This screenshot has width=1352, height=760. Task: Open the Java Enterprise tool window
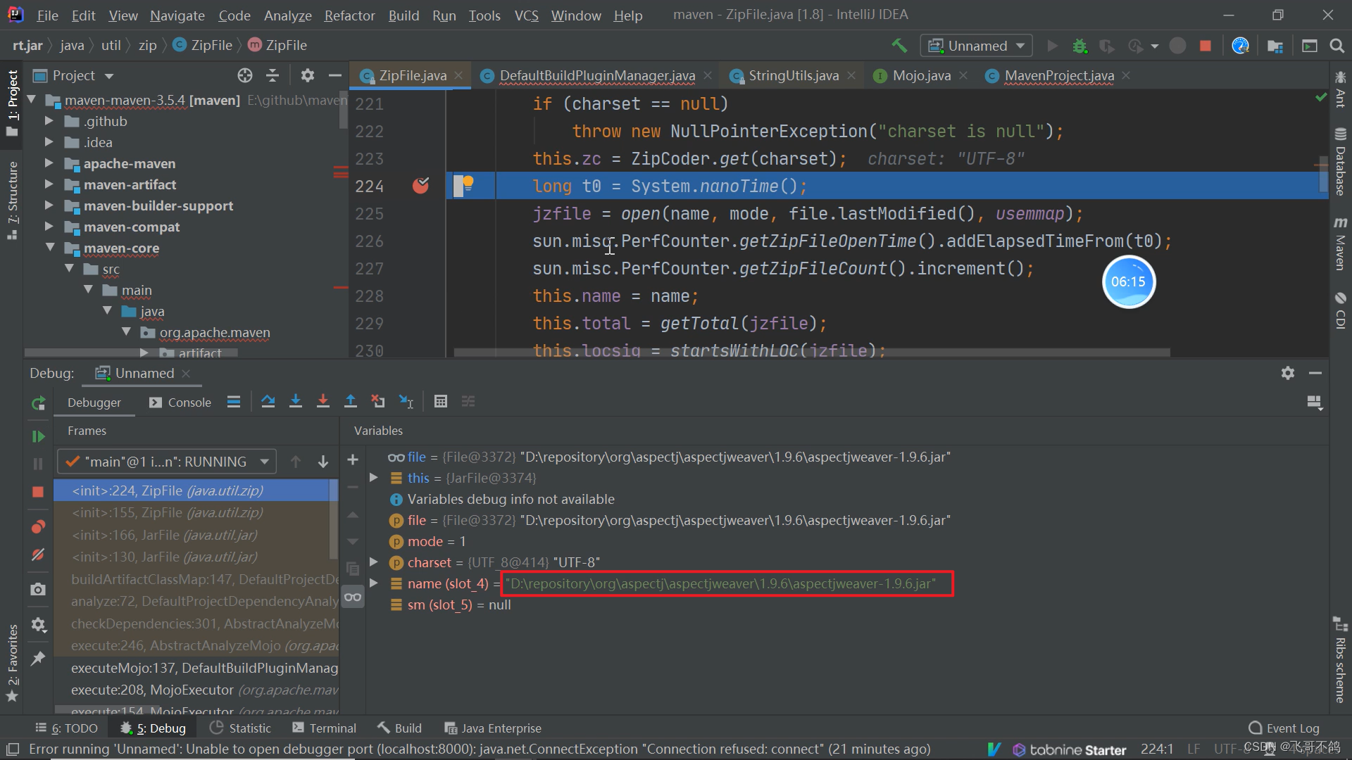(x=493, y=728)
